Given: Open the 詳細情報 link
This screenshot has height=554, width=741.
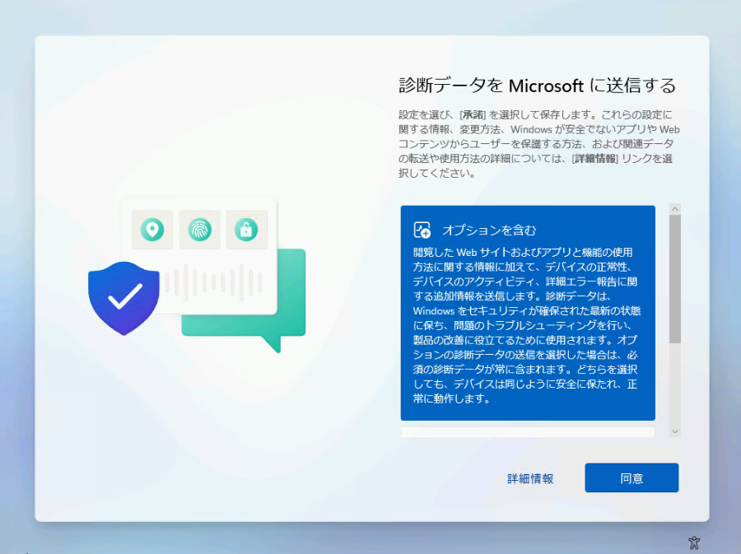Looking at the screenshot, I should pyautogui.click(x=529, y=477).
